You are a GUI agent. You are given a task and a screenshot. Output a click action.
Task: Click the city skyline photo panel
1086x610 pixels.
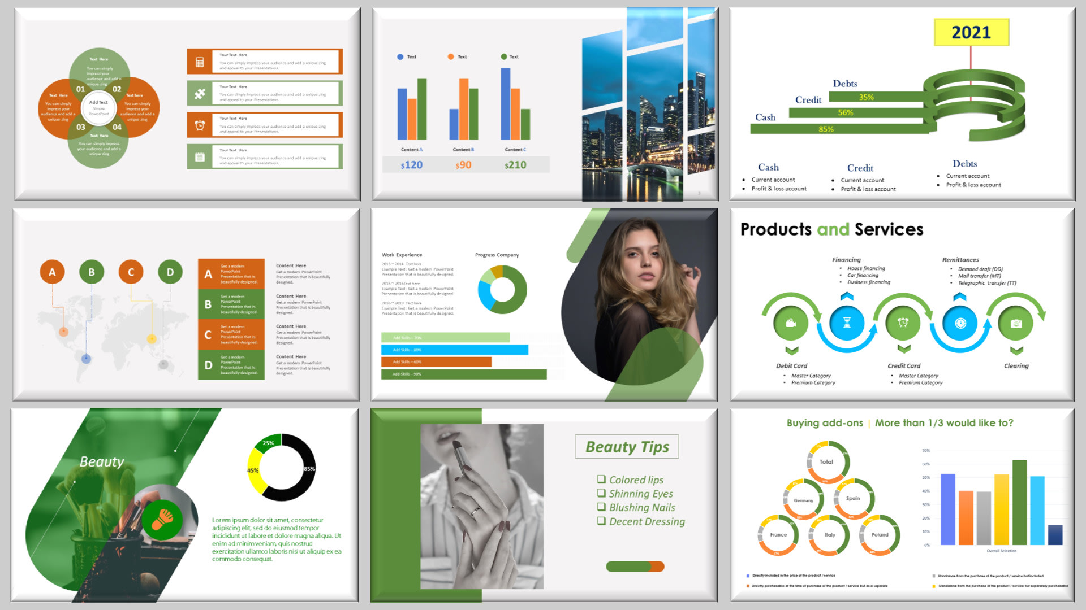click(x=649, y=106)
